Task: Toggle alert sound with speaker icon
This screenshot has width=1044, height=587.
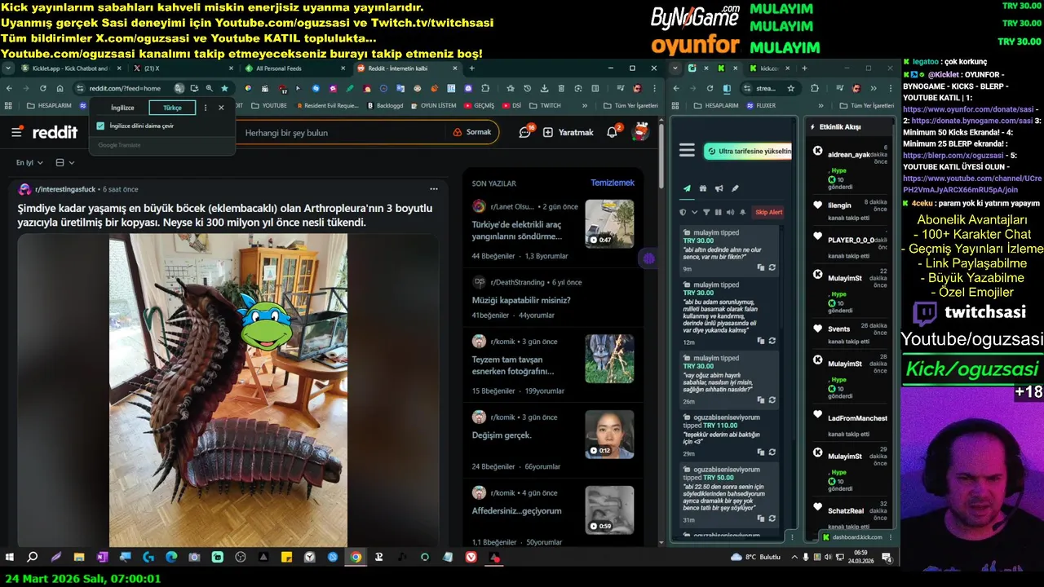Action: click(730, 212)
